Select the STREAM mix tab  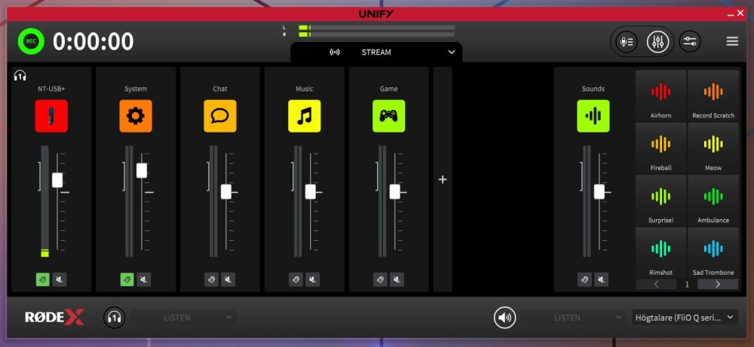pyautogui.click(x=376, y=53)
